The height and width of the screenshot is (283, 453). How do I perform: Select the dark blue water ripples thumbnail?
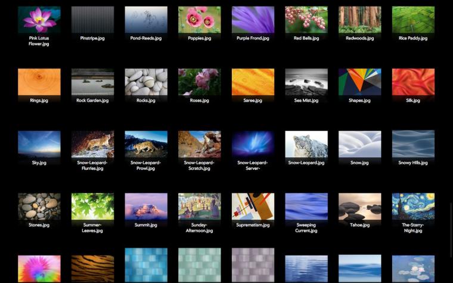(x=306, y=269)
